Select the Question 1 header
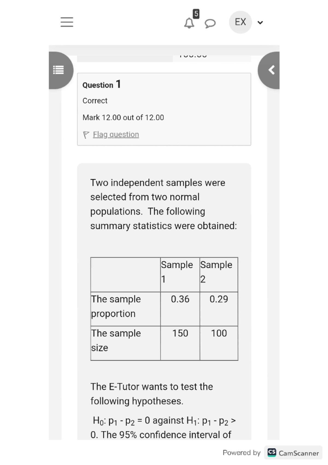The height and width of the screenshot is (465, 328). [x=101, y=85]
